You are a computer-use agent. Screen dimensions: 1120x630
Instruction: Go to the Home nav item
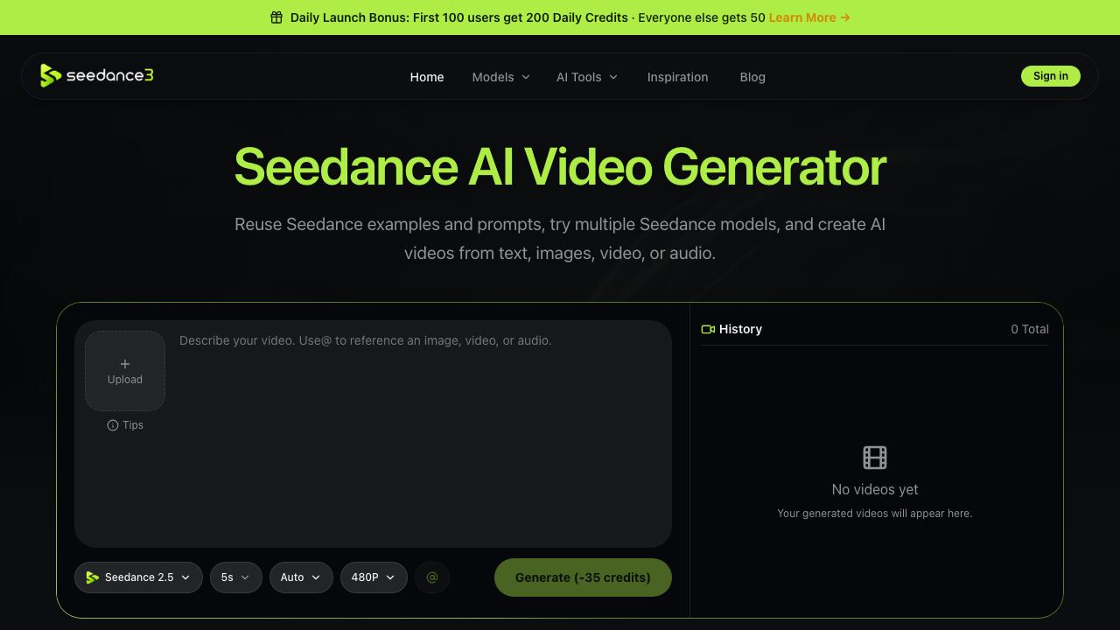427,77
